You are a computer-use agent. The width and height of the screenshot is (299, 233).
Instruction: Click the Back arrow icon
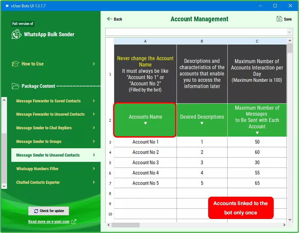[x=110, y=19]
